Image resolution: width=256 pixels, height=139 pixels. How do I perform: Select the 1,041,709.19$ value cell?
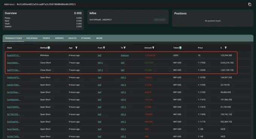tap(227, 70)
